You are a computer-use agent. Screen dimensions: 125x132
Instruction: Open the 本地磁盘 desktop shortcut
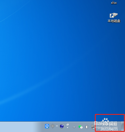tap(114, 17)
